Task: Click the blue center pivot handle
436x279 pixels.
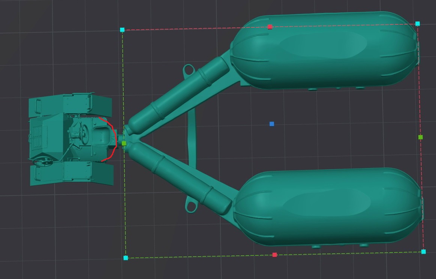Action: (272, 124)
